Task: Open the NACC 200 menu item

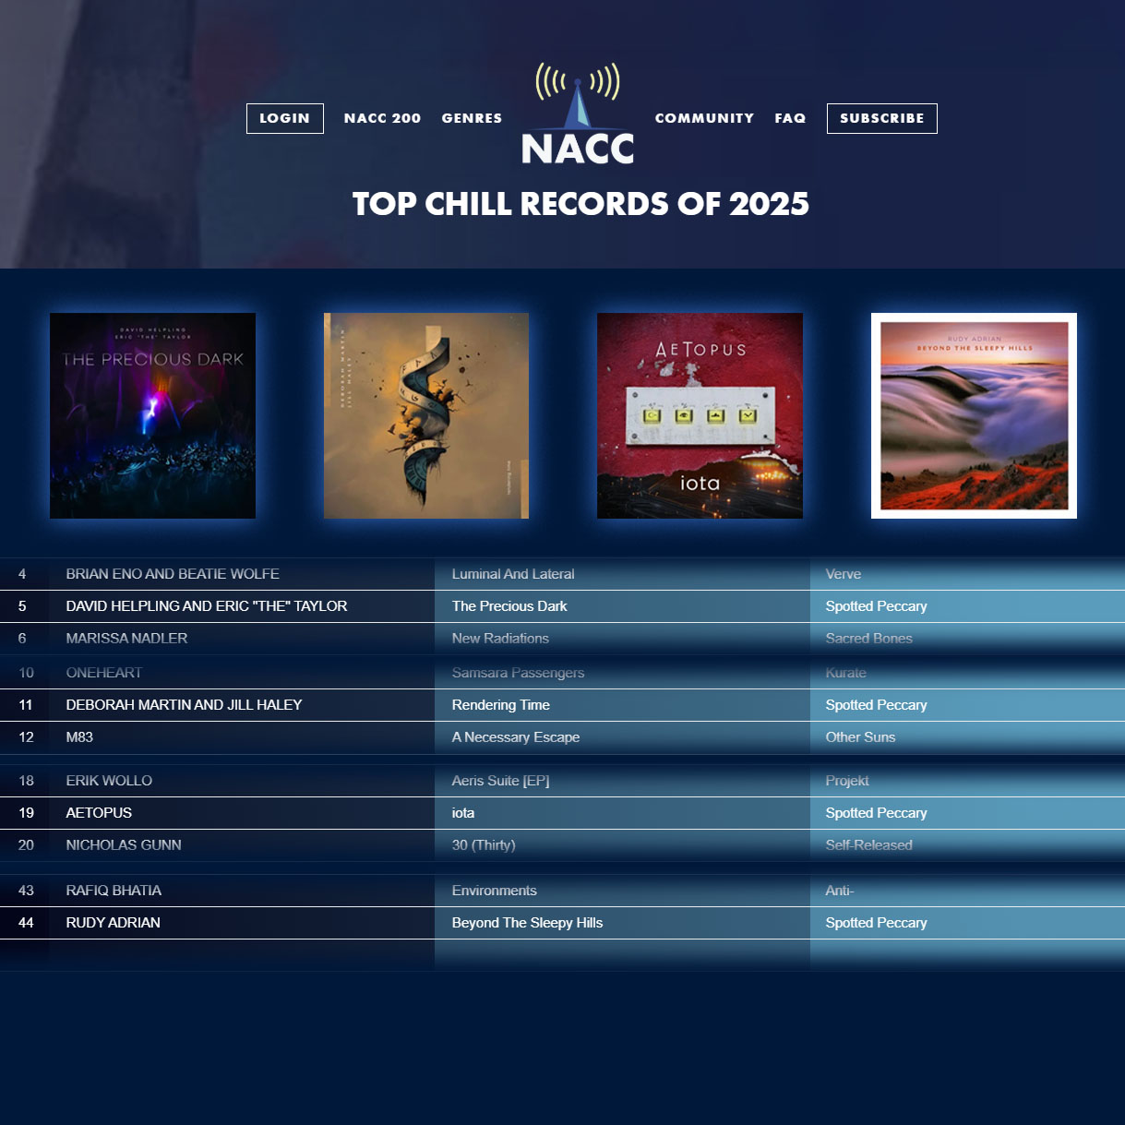Action: (382, 118)
